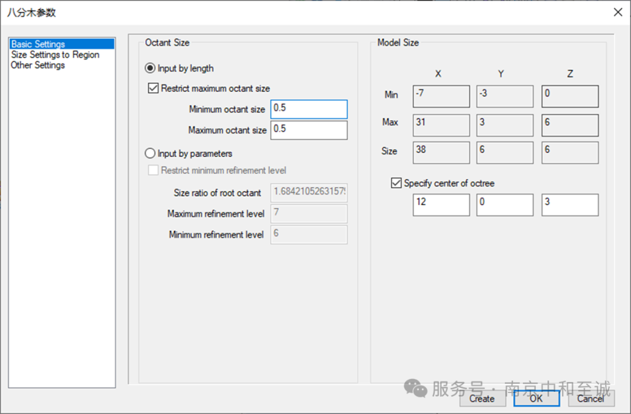Click the octree center Y field containing 0
The height and width of the screenshot is (414, 631).
pos(505,205)
